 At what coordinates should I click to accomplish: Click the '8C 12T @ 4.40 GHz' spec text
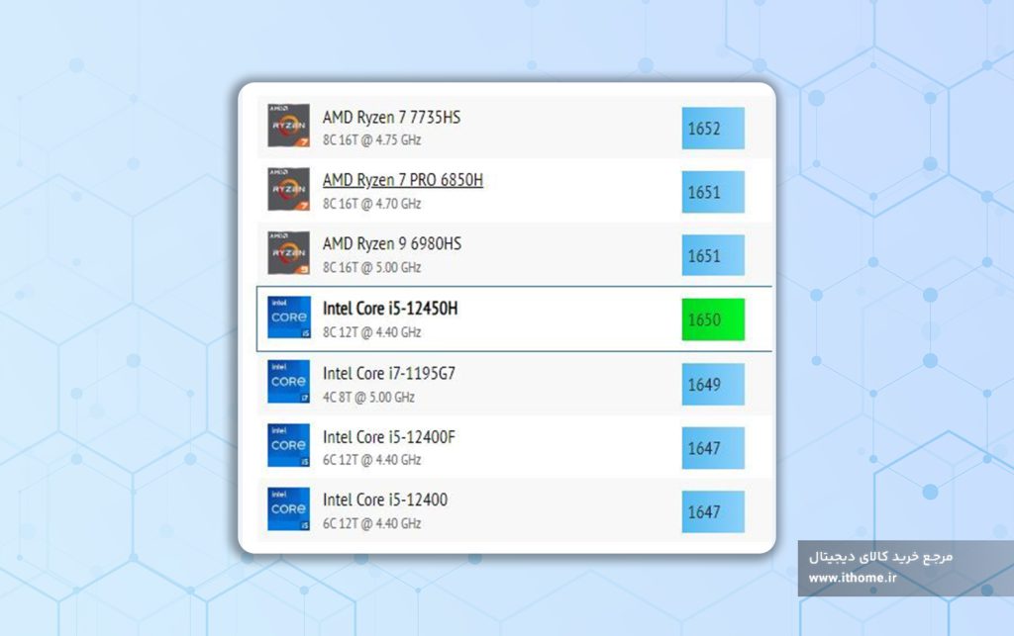click(372, 332)
